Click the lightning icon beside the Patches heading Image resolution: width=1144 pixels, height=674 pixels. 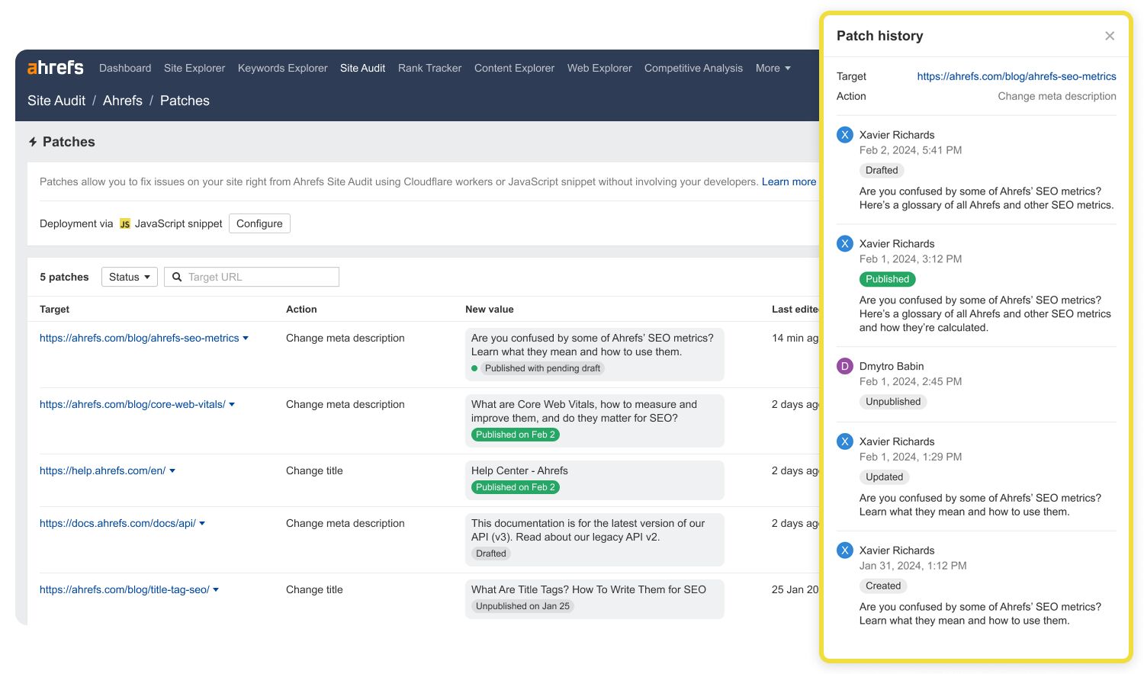click(32, 142)
